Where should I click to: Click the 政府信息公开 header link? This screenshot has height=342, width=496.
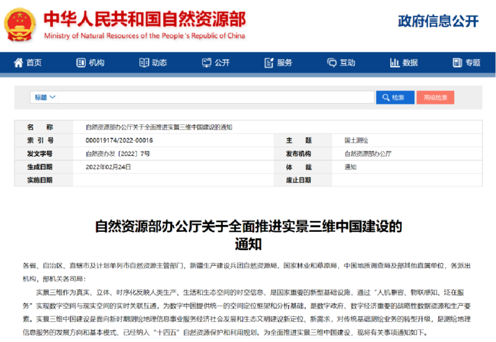tap(438, 22)
